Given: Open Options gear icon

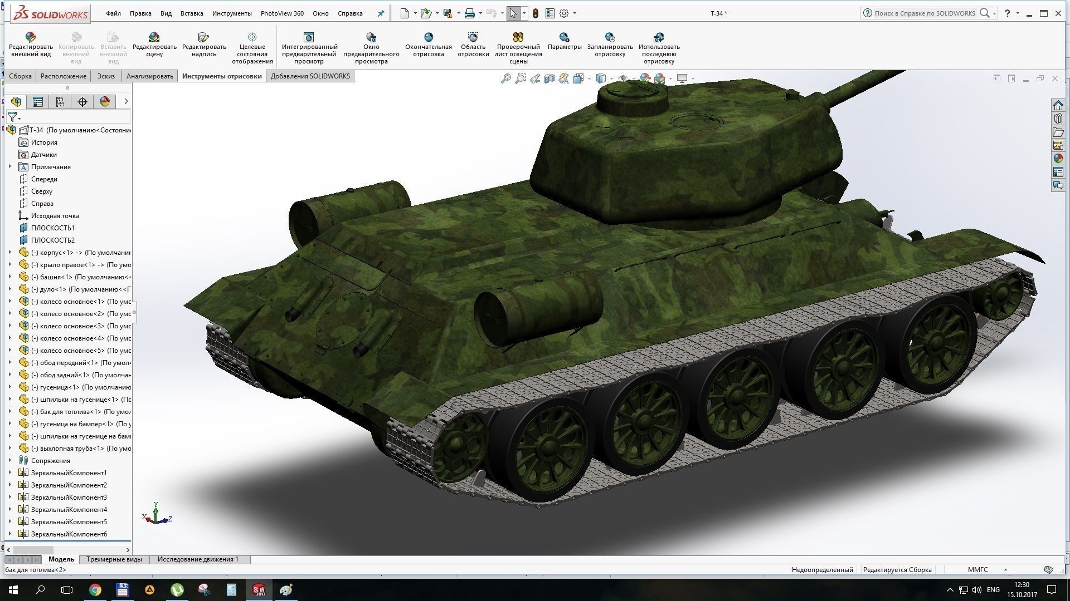Looking at the screenshot, I should click(x=564, y=13).
